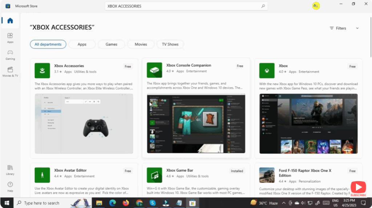Screen dimensions: 372x208
Task: Switch to the Games filter tab
Action: 112,44
